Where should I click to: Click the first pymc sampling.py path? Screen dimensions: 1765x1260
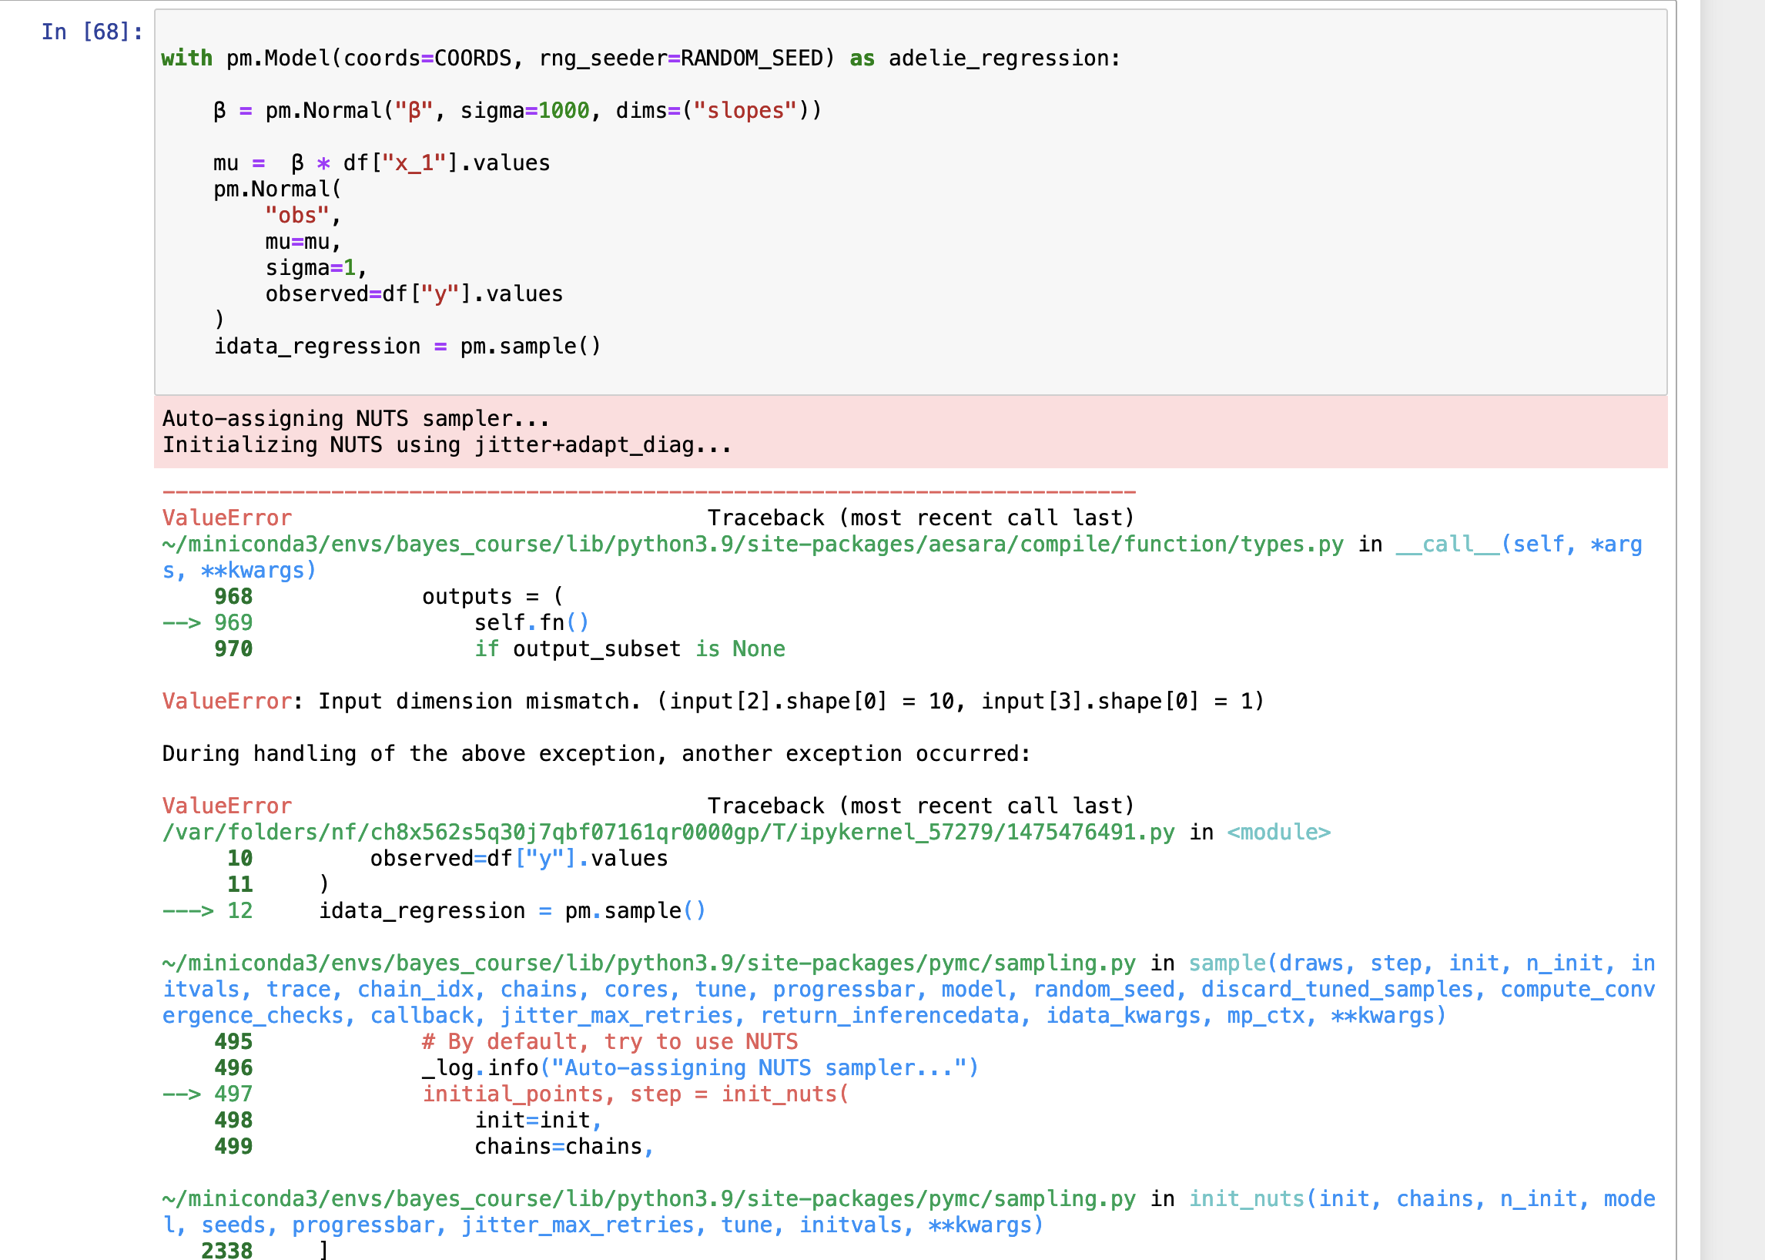(x=648, y=963)
